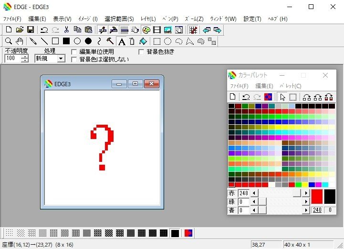344x249 pixels.
Task: Save the image with floppy disk icon
Action: click(x=31, y=30)
